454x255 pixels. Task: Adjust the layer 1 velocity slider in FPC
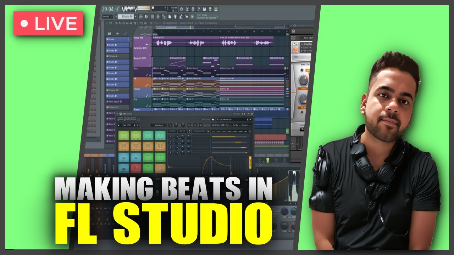[229, 137]
